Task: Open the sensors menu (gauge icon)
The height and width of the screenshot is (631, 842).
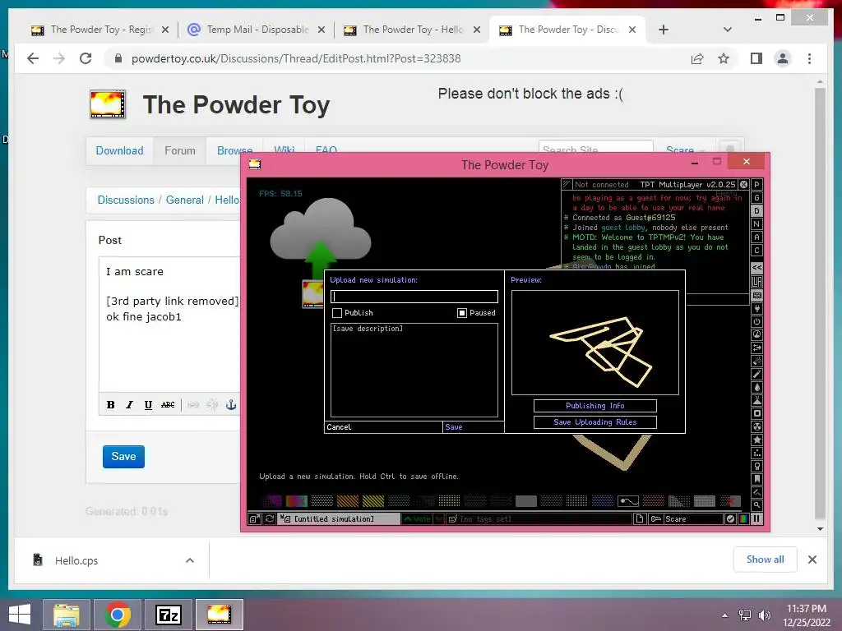Action: pyautogui.click(x=756, y=334)
